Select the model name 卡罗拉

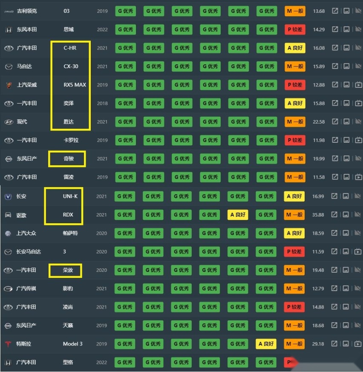pos(71,140)
